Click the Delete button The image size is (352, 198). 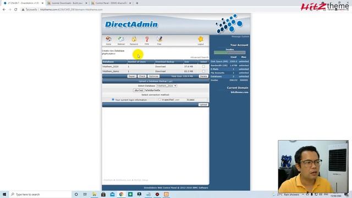pyautogui.click(x=204, y=76)
